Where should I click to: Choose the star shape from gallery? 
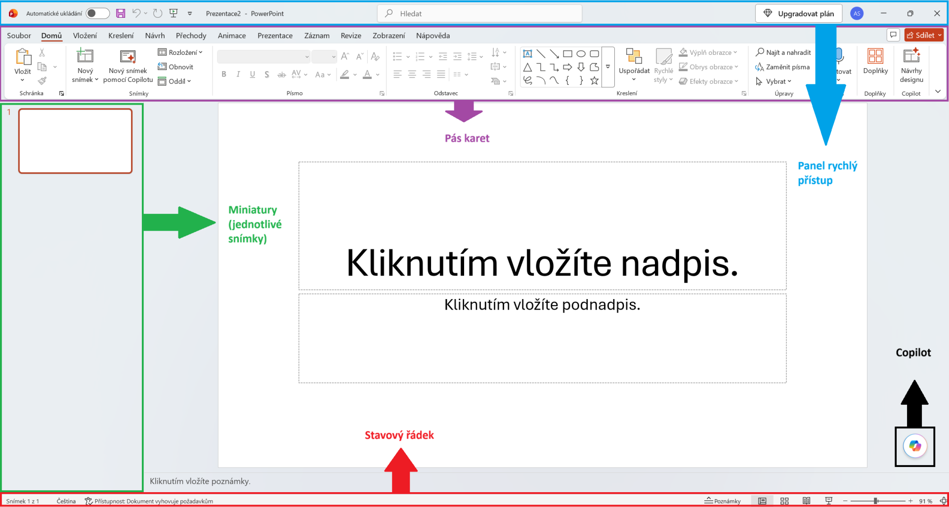point(595,80)
